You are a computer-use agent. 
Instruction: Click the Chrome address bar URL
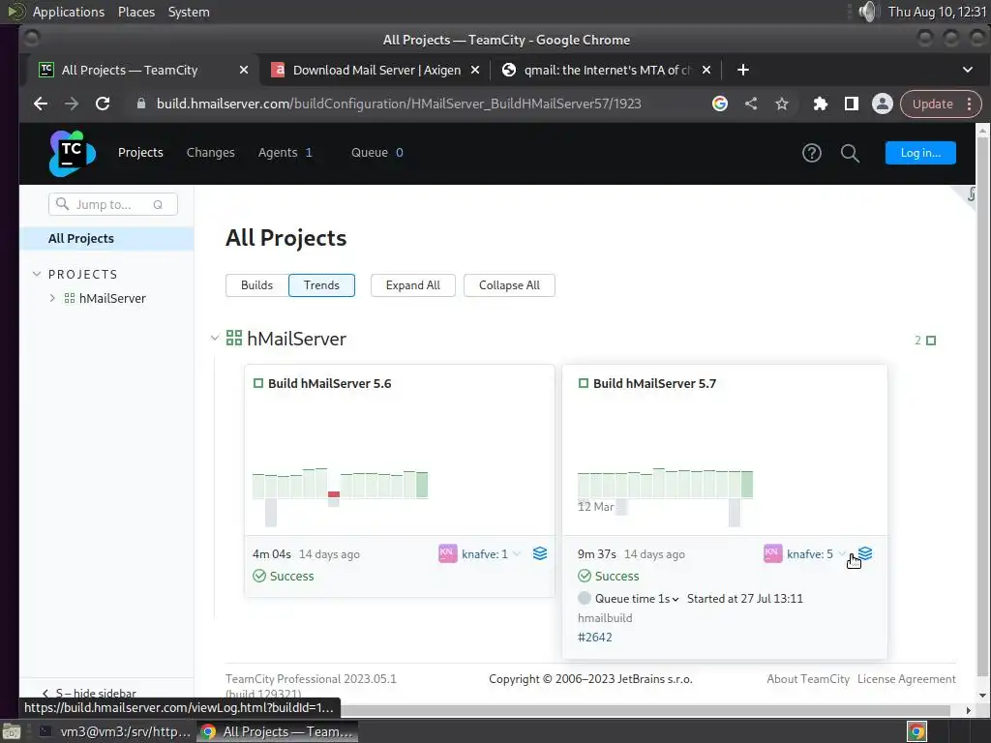tap(398, 104)
